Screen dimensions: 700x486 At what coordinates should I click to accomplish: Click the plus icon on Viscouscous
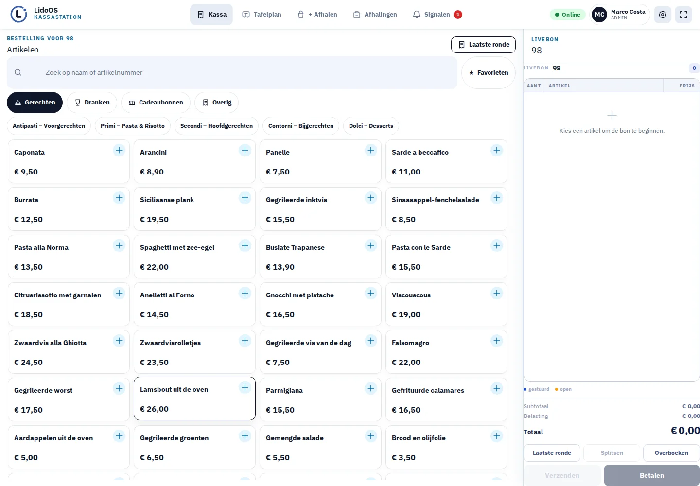497,293
